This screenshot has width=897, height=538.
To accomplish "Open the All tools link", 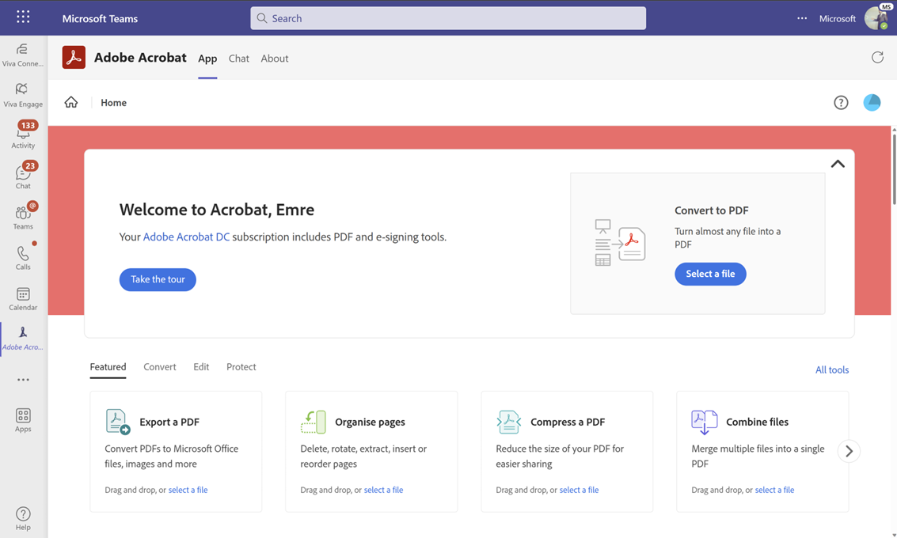I will (832, 370).
